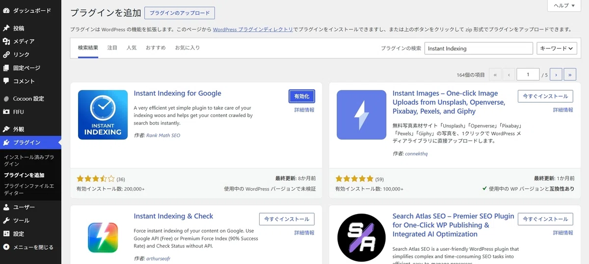Screen dimensions: 589x264
Task: Open the Instant Images lightning bolt thumbnail
Action: [x=361, y=115]
